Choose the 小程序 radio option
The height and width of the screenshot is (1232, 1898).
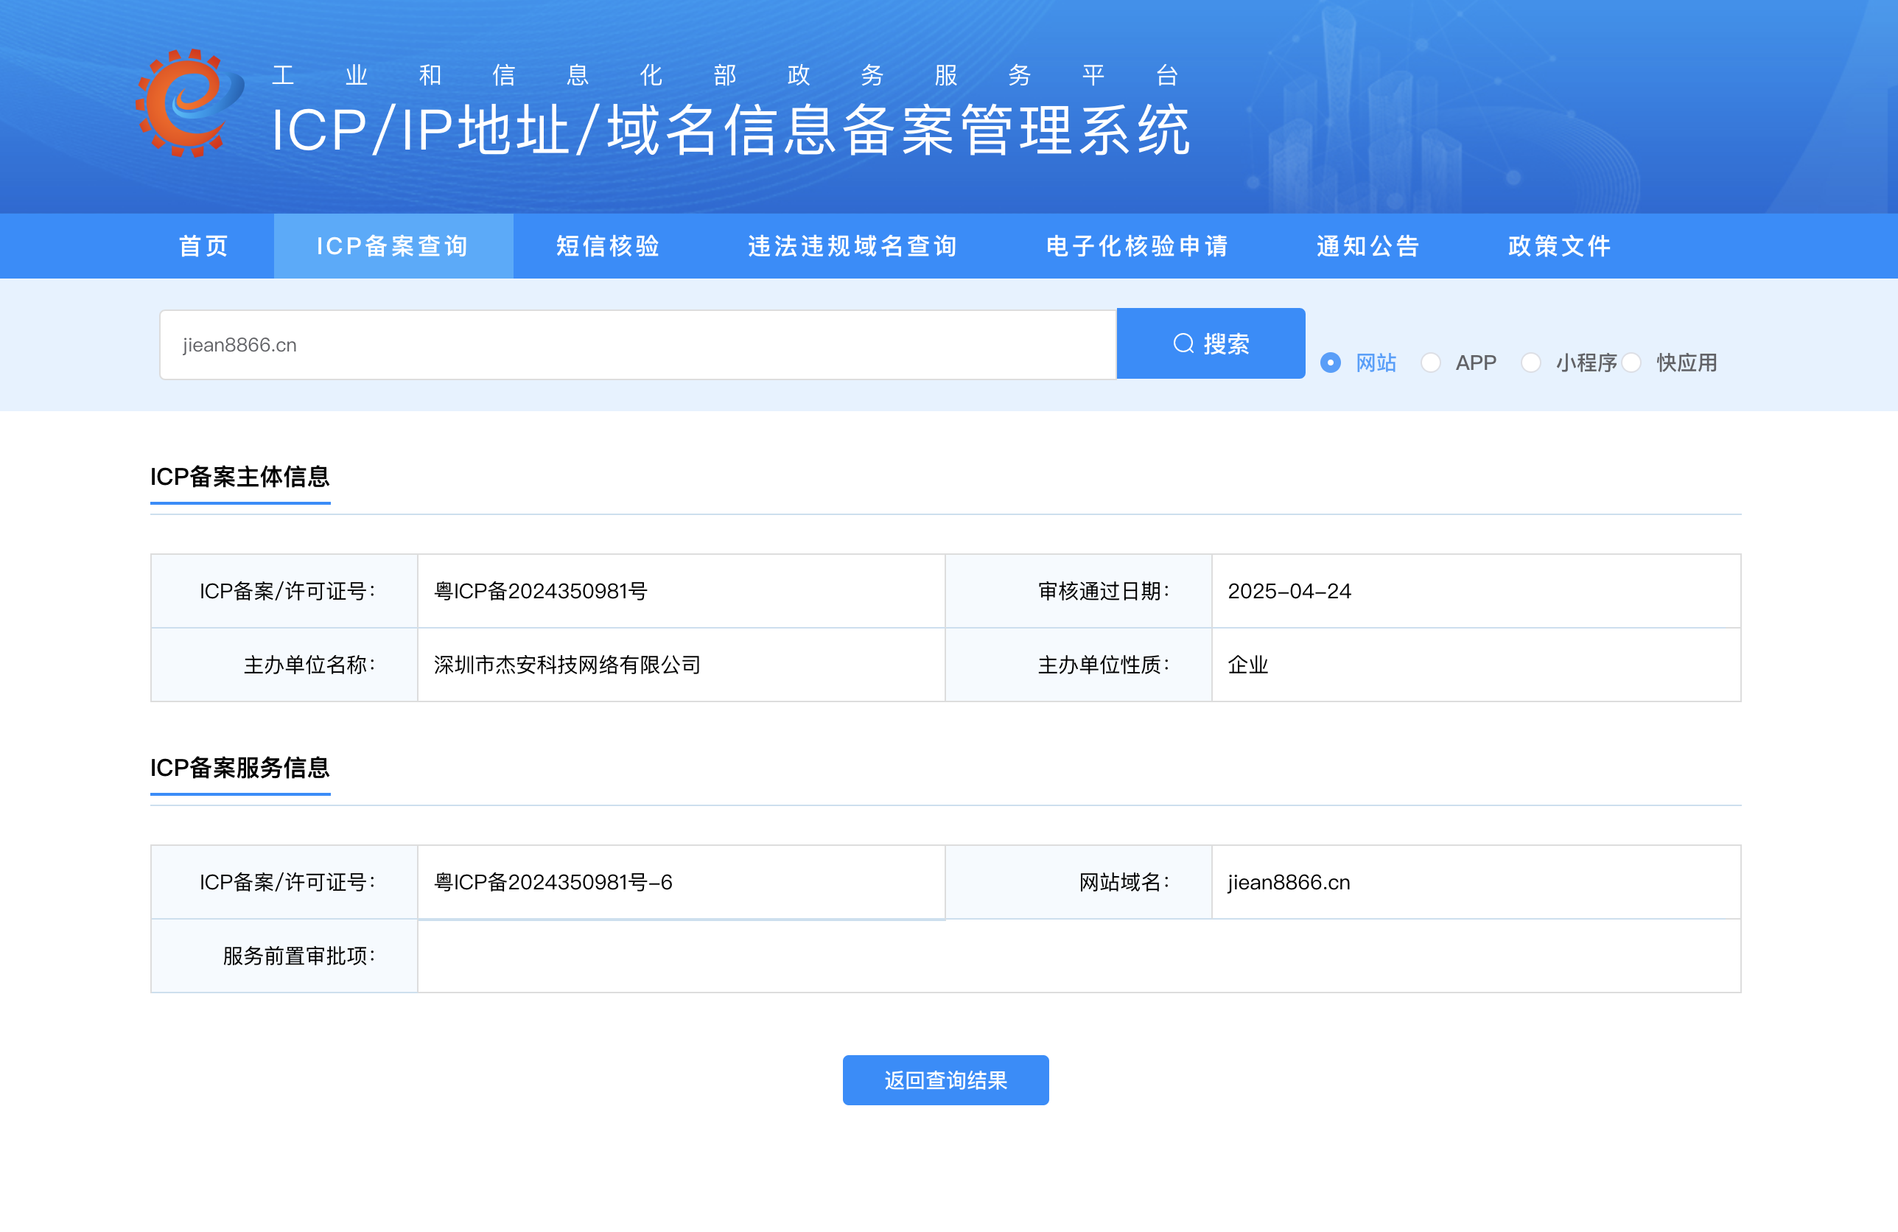click(x=1530, y=363)
